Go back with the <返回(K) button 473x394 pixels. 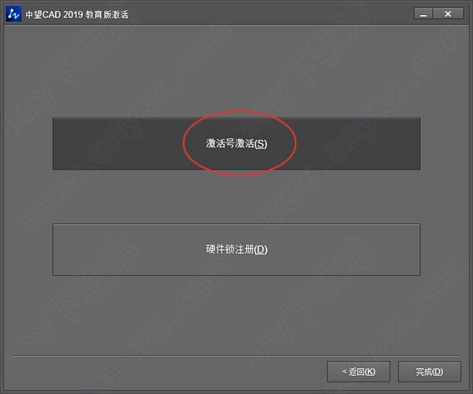359,372
